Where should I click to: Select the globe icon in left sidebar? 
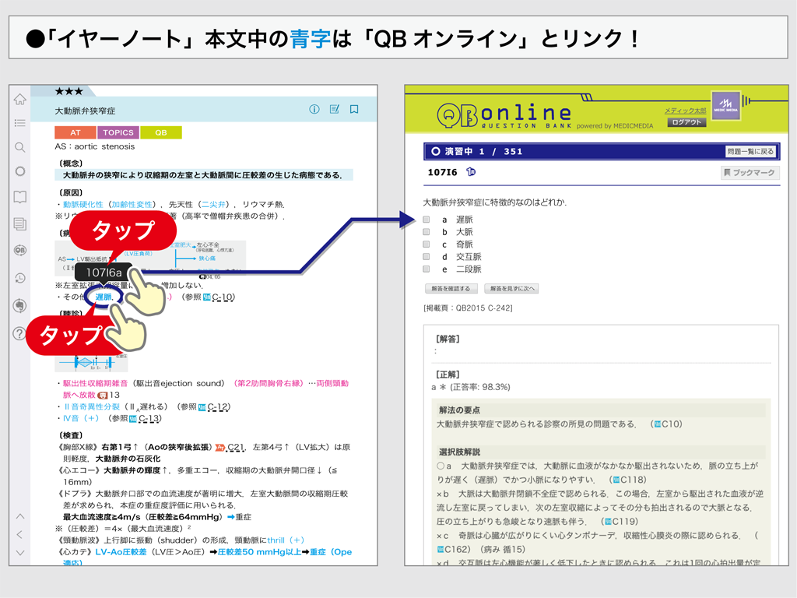(19, 305)
